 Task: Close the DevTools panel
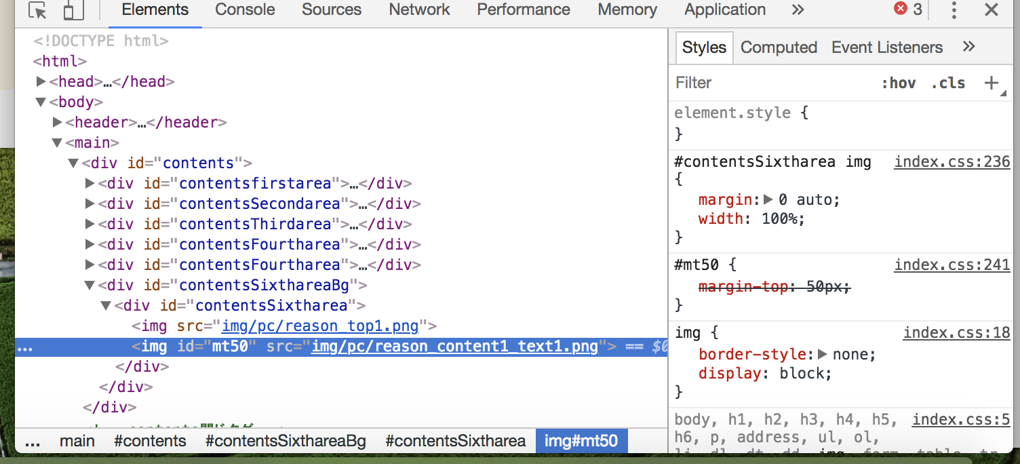tap(991, 10)
